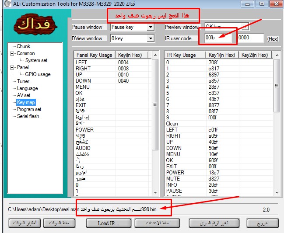Select IR MENU row value 10ef
The image size is (284, 233).
[x=213, y=154]
